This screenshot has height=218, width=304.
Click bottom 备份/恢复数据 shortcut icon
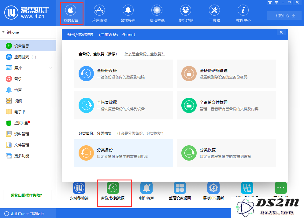point(113,188)
